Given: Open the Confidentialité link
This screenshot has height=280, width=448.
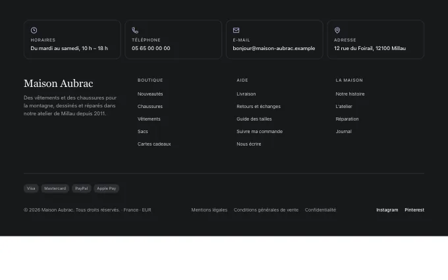Looking at the screenshot, I should pos(320,210).
